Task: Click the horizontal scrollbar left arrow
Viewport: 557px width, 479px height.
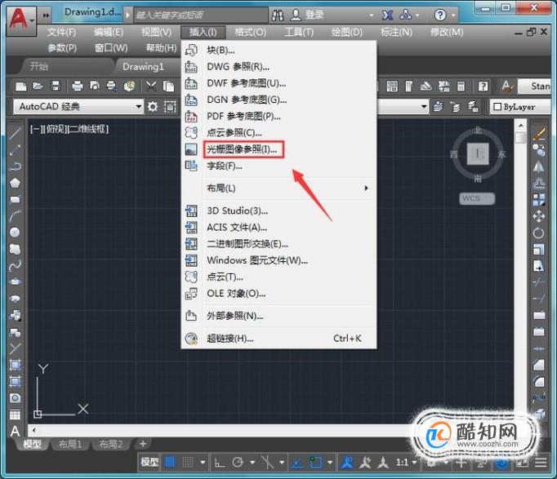Action: 34,430
